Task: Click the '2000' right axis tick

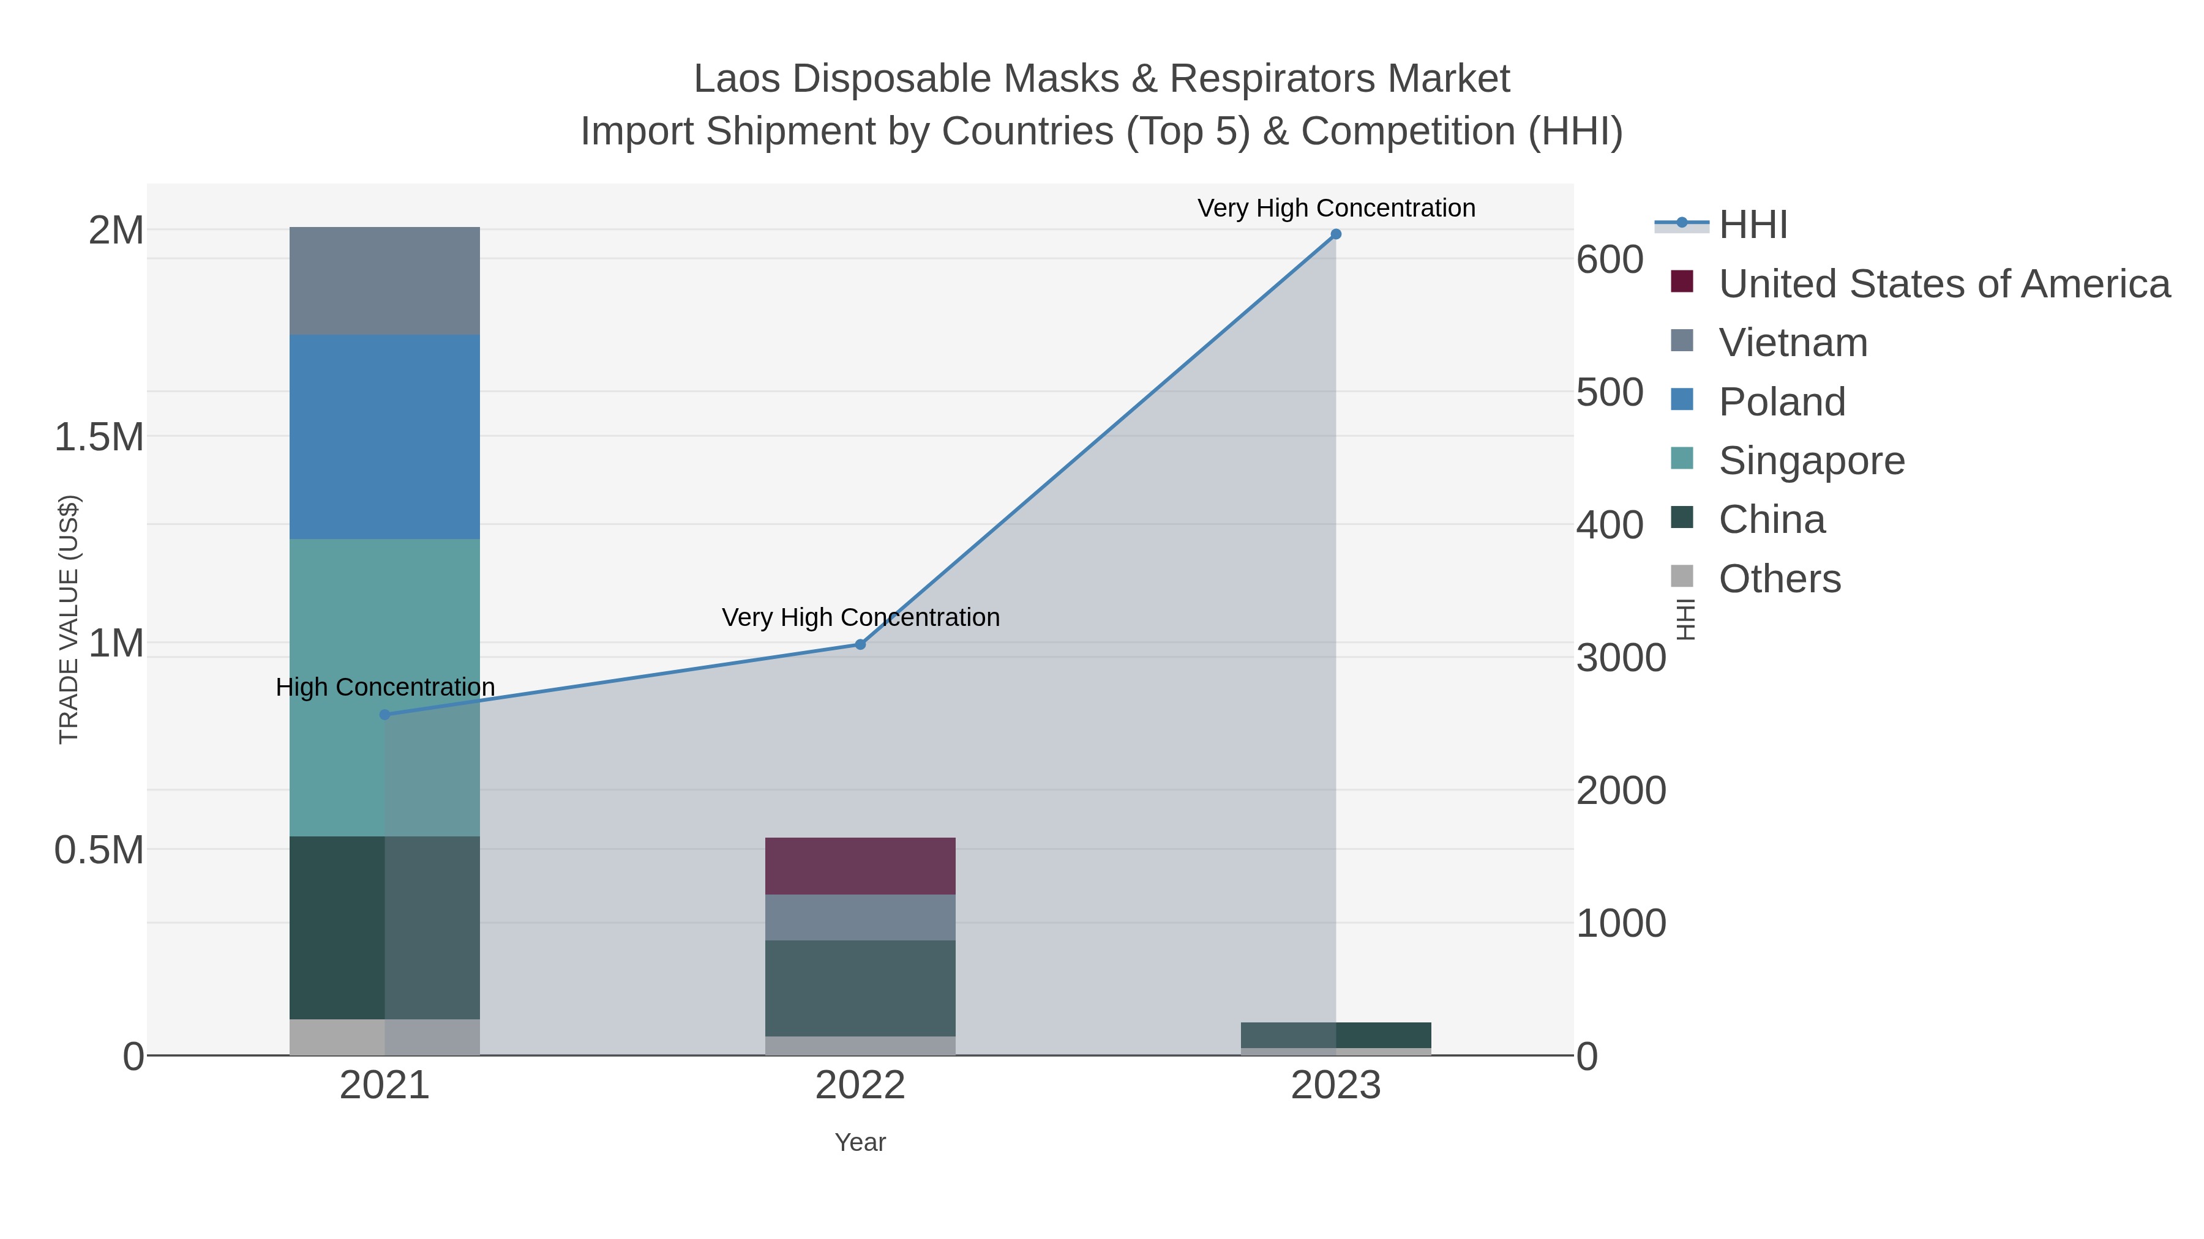Action: click(1621, 791)
